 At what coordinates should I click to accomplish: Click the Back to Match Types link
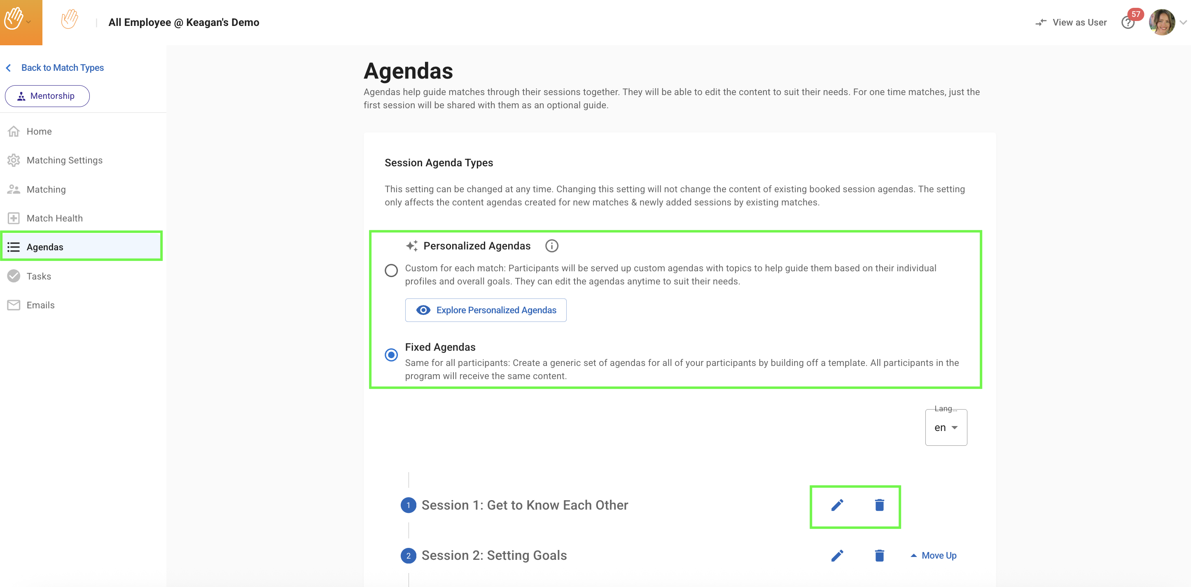[62, 68]
